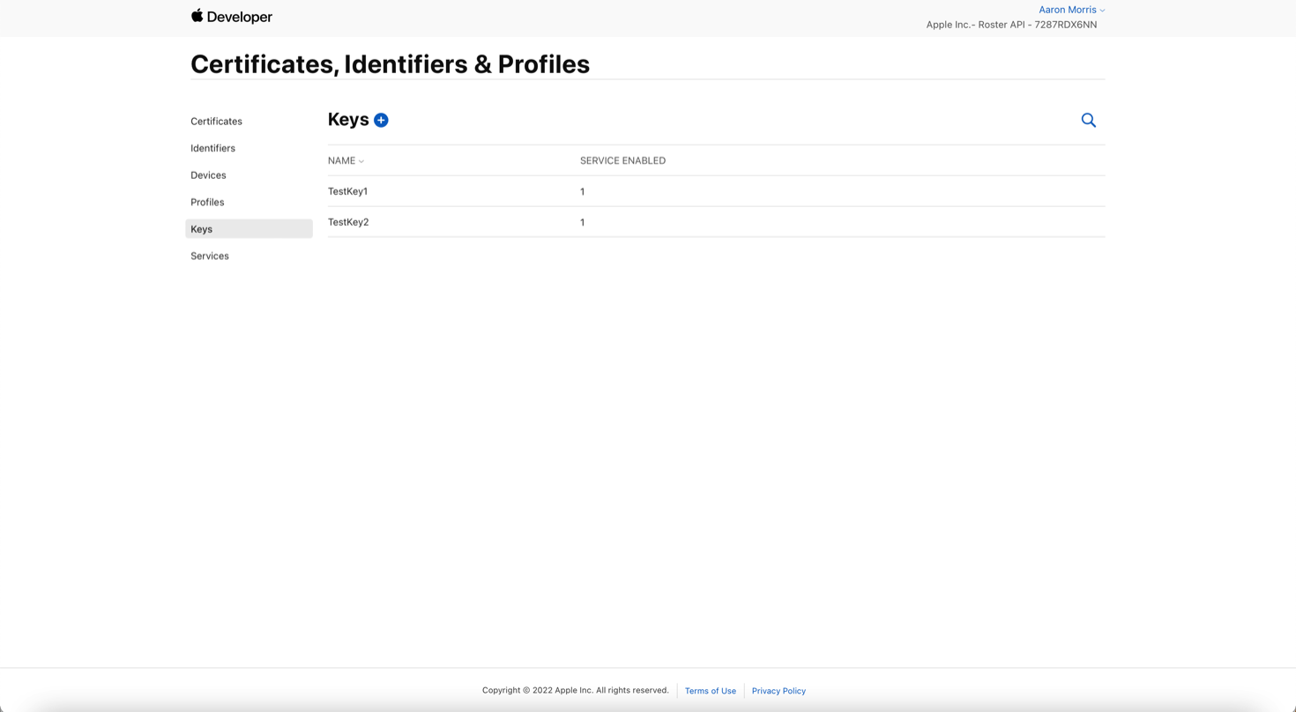
Task: Sort keys by the NAME column
Action: click(x=346, y=160)
